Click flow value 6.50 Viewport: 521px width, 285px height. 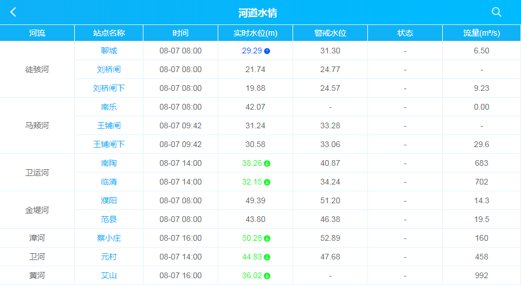481,51
